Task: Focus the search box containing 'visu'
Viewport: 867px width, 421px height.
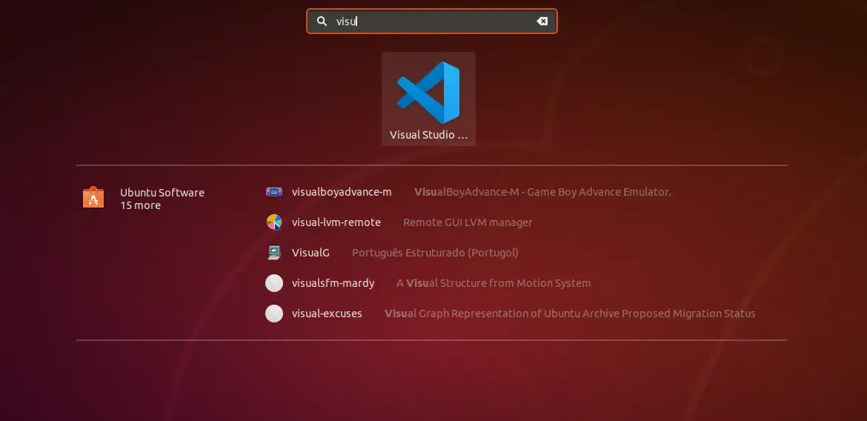Action: click(x=432, y=21)
